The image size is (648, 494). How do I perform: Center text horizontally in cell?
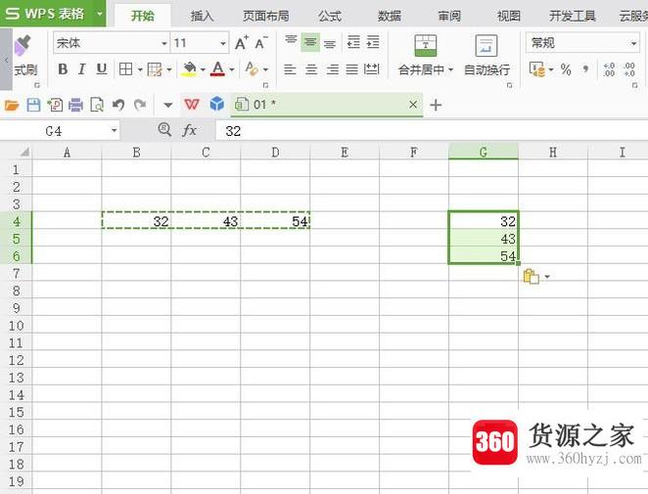[311, 69]
